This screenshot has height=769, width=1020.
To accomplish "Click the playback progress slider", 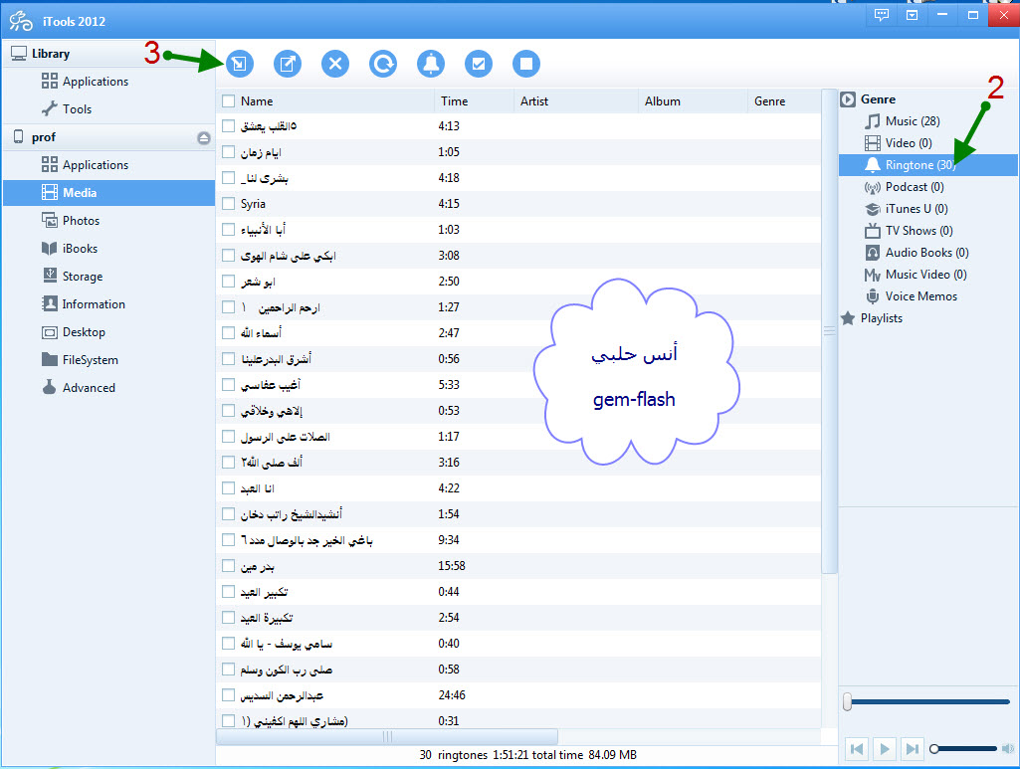I will pyautogui.click(x=928, y=702).
